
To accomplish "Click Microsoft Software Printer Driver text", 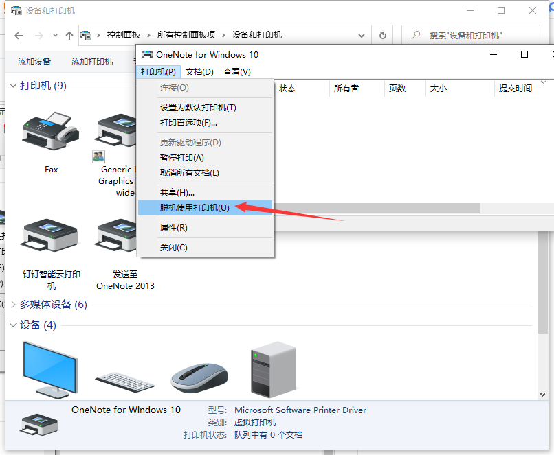I will tap(300, 410).
